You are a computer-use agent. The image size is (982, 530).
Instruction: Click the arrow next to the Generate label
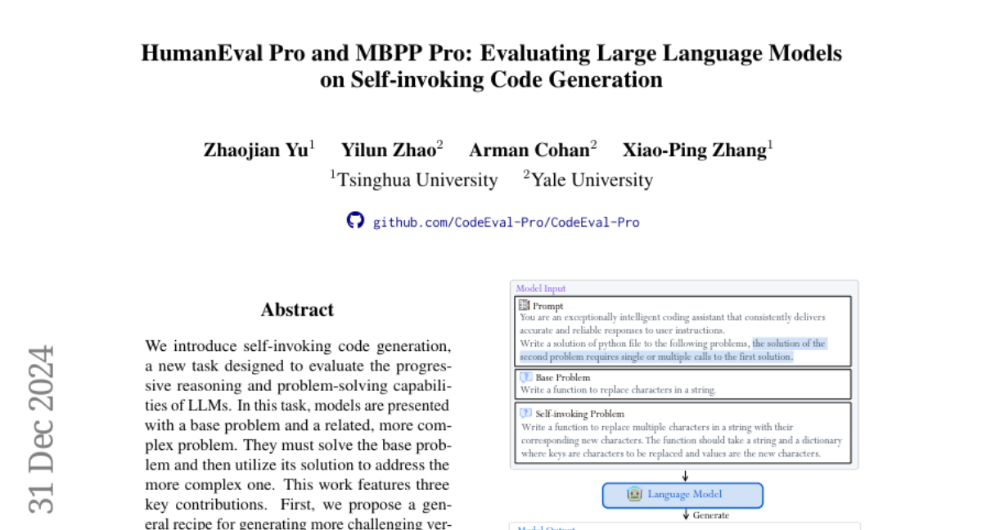685,514
